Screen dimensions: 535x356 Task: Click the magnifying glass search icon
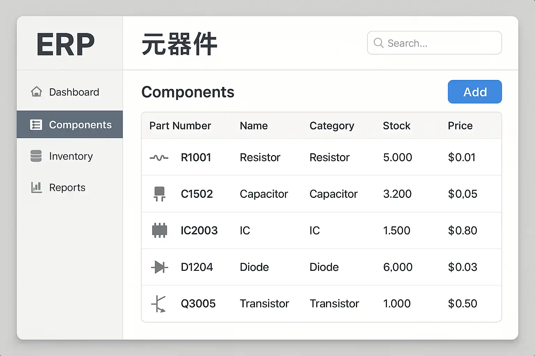pos(378,43)
